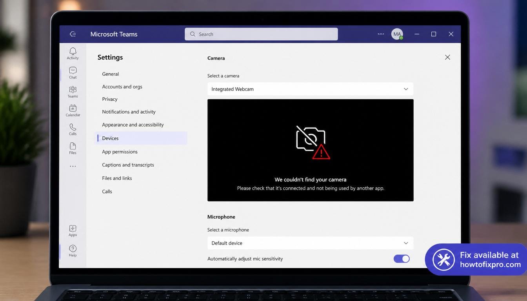Select Captions and transcripts
The image size is (527, 301).
(x=128, y=165)
